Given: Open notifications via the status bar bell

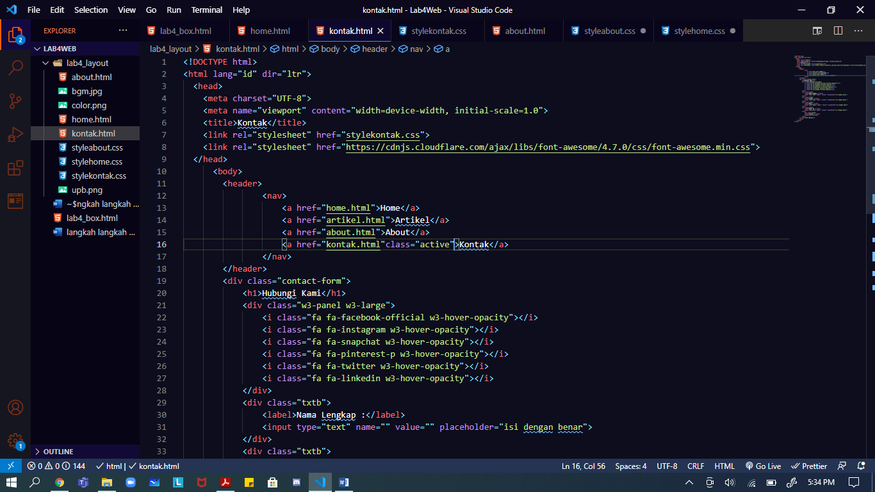Looking at the screenshot, I should (861, 466).
